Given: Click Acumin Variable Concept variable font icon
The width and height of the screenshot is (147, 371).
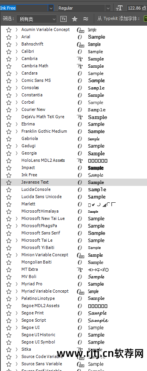Looking at the screenshot, I should 80,30.
